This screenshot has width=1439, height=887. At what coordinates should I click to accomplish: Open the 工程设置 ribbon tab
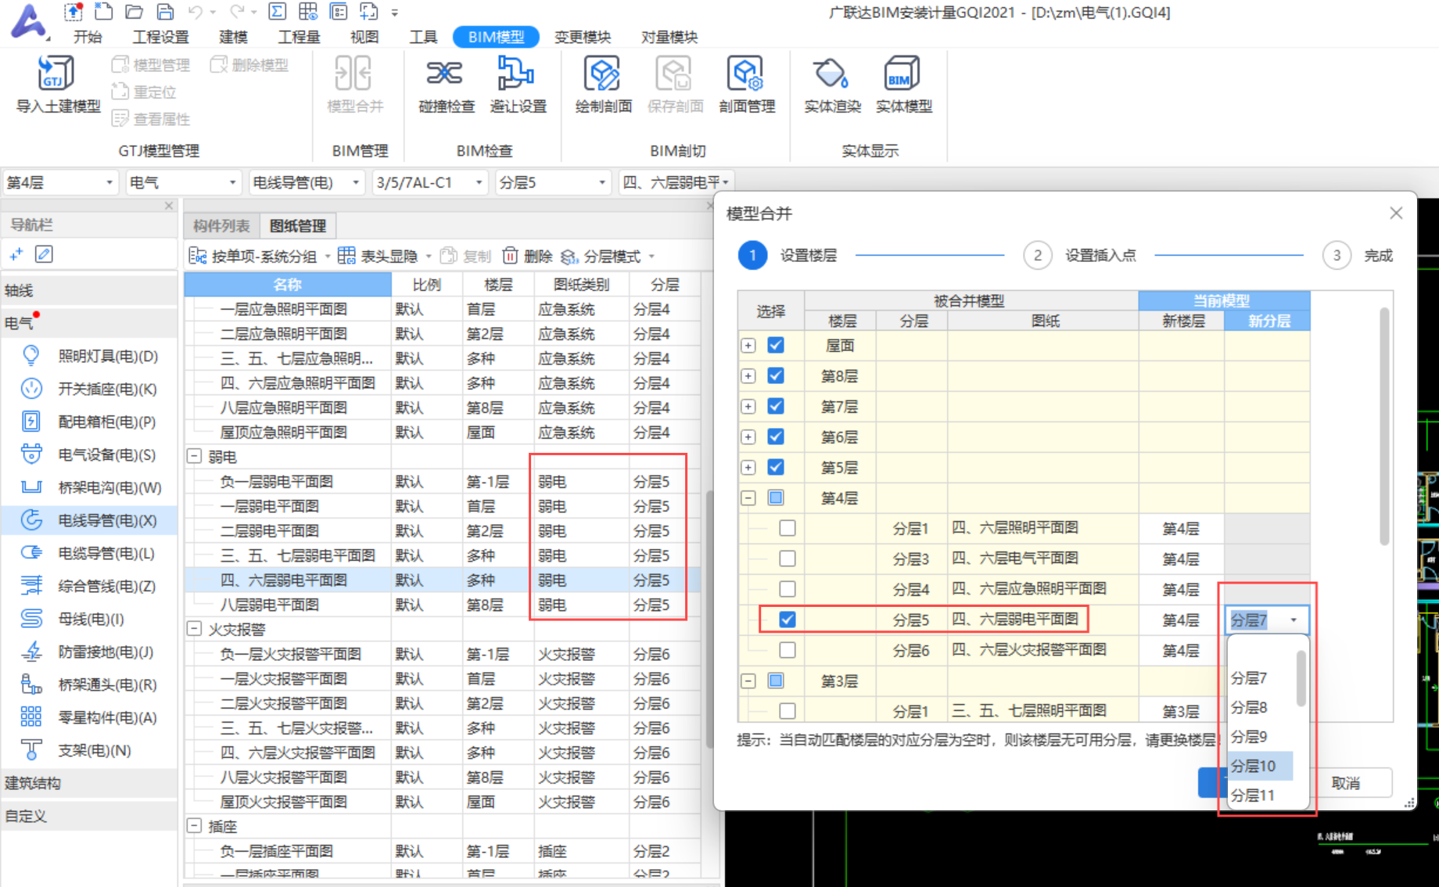pyautogui.click(x=160, y=37)
